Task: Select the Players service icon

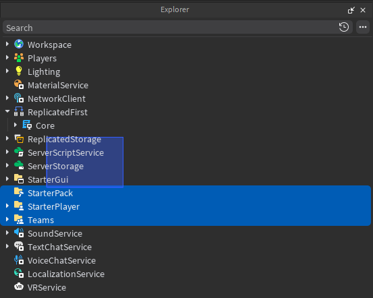Action: pyautogui.click(x=19, y=58)
